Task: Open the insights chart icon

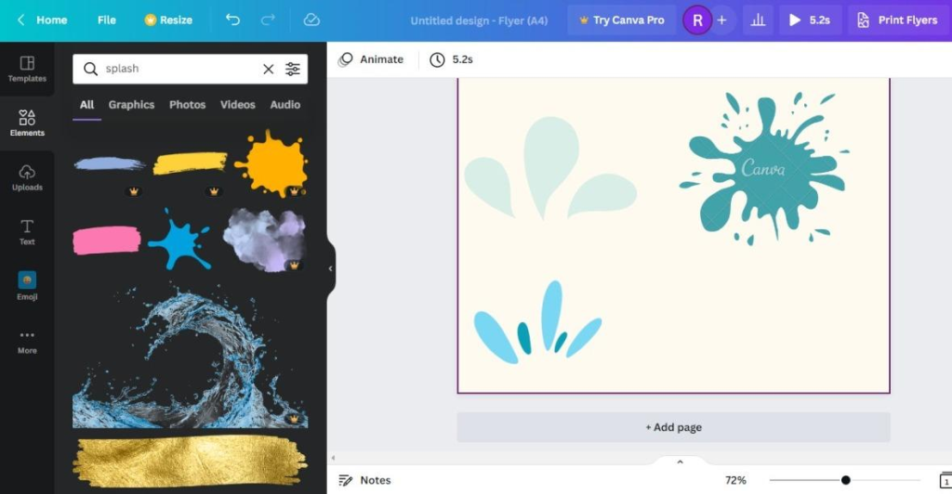Action: click(x=758, y=20)
